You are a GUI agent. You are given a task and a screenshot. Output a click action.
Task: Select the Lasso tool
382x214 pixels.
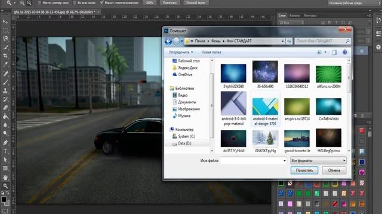coord(5,39)
